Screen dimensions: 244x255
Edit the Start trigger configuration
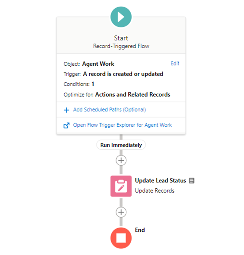175,63
